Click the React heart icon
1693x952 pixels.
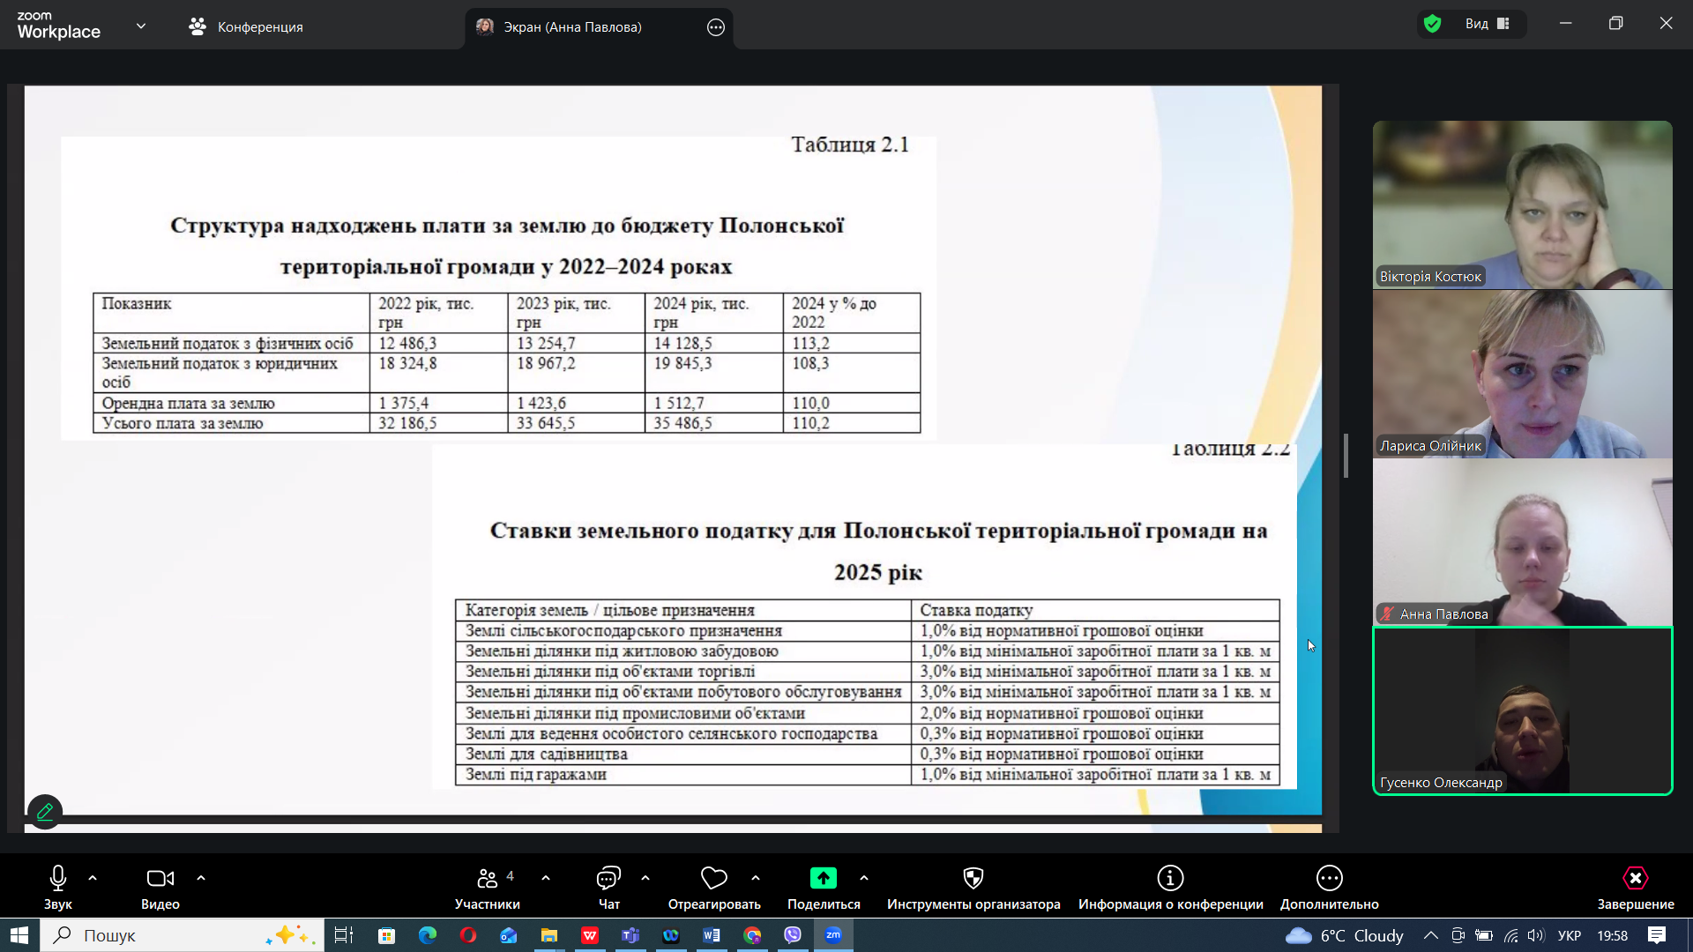[713, 878]
